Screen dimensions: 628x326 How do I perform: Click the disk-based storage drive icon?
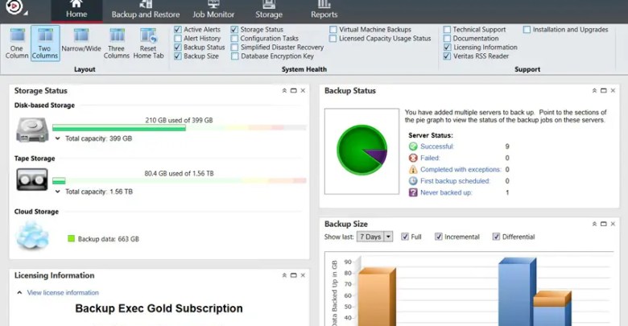(32, 130)
